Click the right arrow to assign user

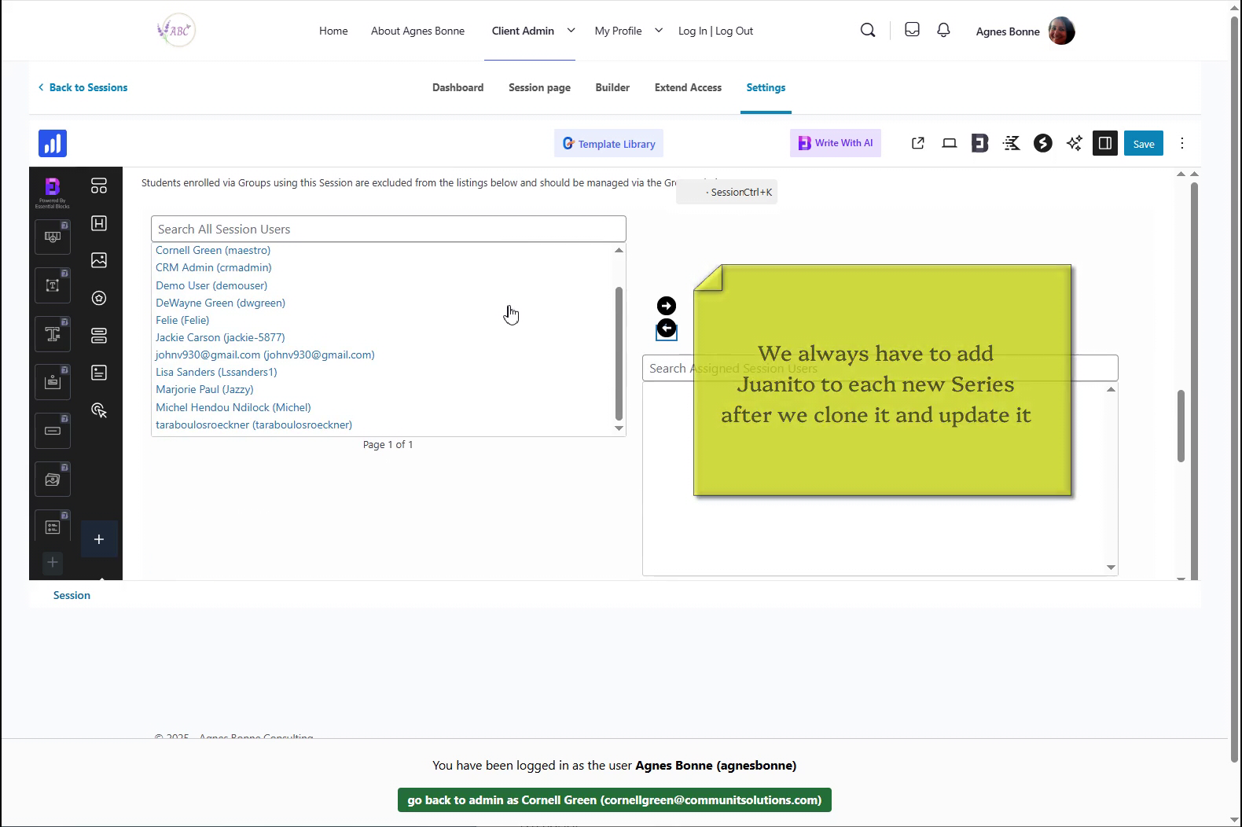(666, 306)
